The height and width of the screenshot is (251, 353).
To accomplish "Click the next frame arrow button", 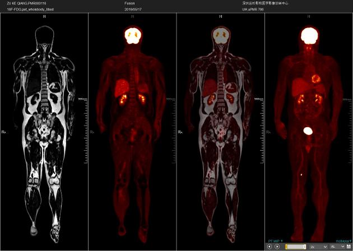I will (x=277, y=246).
